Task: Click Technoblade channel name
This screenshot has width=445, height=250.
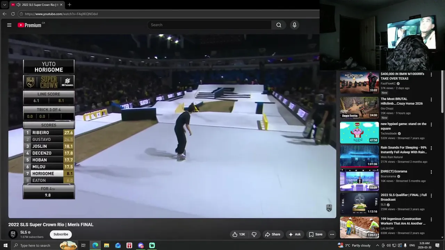Action: tap(389, 134)
